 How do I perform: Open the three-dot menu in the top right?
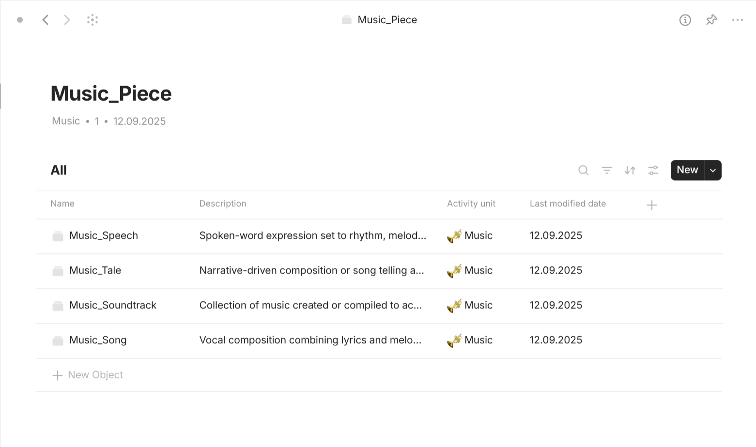point(738,20)
